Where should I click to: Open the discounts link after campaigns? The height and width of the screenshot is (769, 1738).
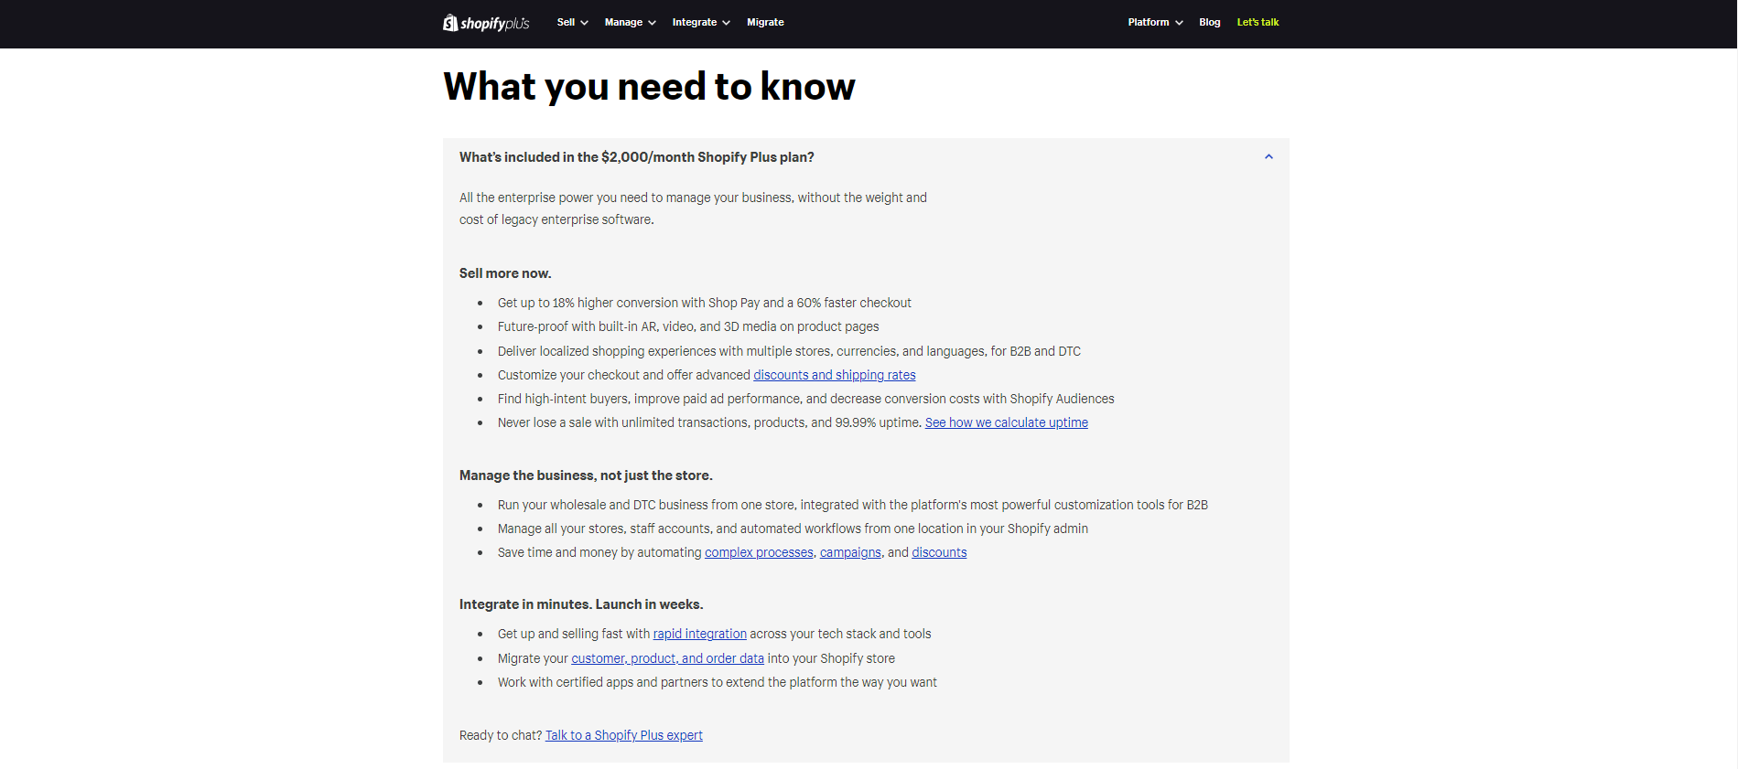[939, 552]
